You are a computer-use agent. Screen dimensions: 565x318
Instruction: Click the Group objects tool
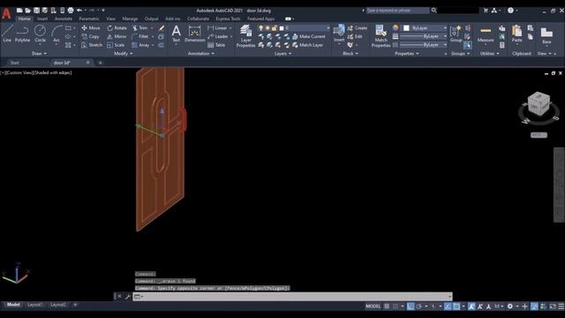click(456, 34)
